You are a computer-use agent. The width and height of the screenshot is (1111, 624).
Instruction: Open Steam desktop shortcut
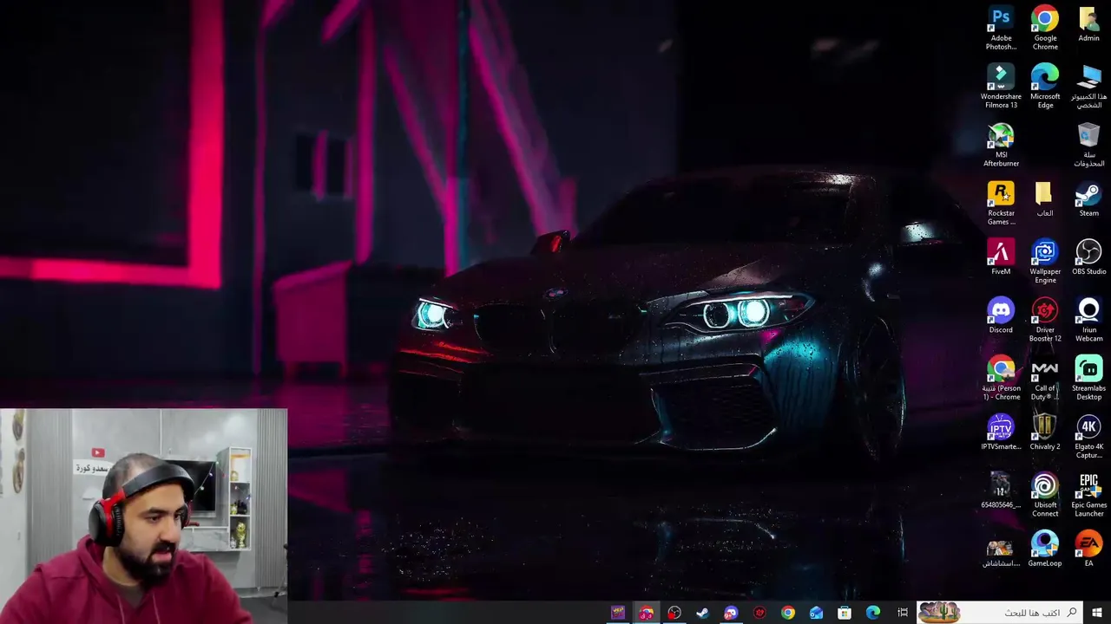coord(1088,199)
